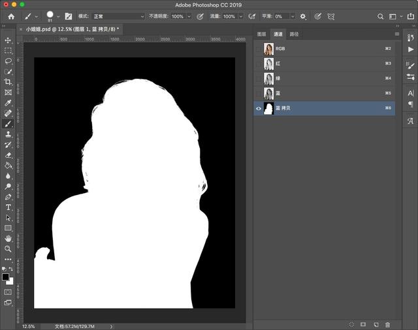Delete the current channel

(x=387, y=325)
